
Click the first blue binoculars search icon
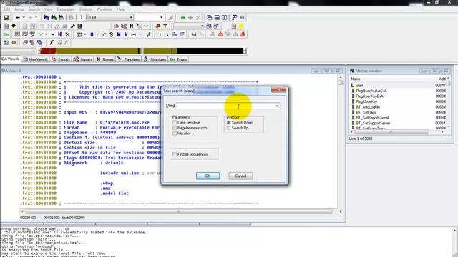(46, 17)
